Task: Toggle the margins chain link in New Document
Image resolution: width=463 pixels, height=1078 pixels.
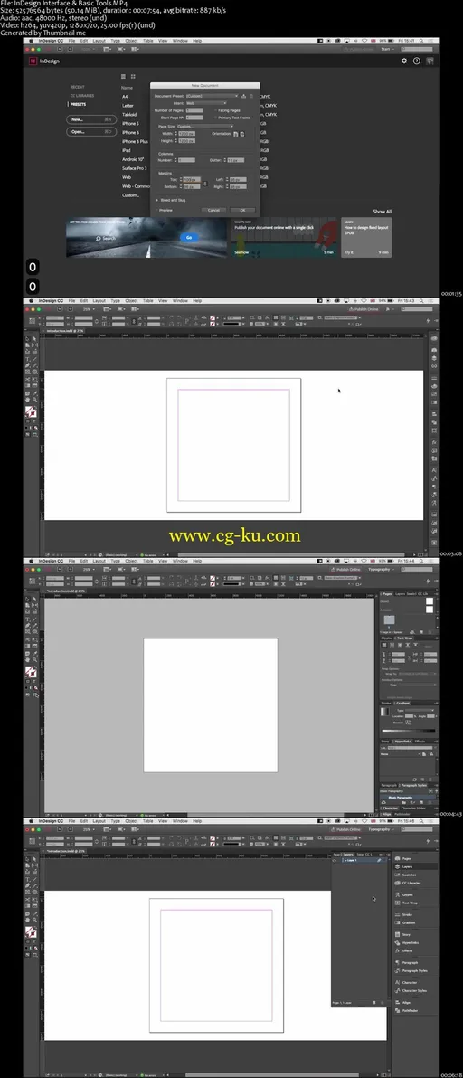Action: (206, 182)
